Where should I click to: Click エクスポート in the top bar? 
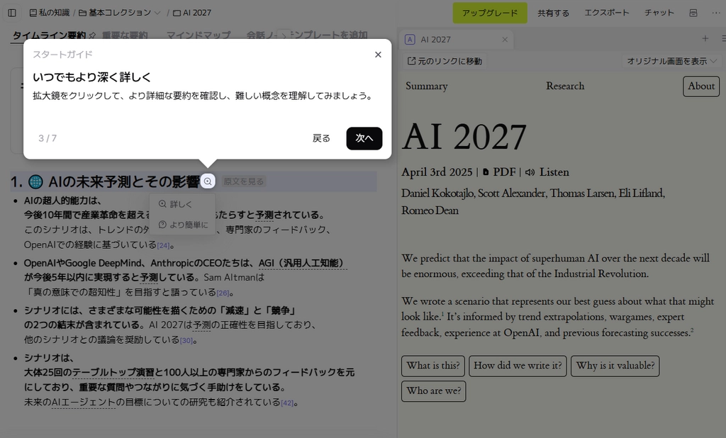[x=606, y=13]
